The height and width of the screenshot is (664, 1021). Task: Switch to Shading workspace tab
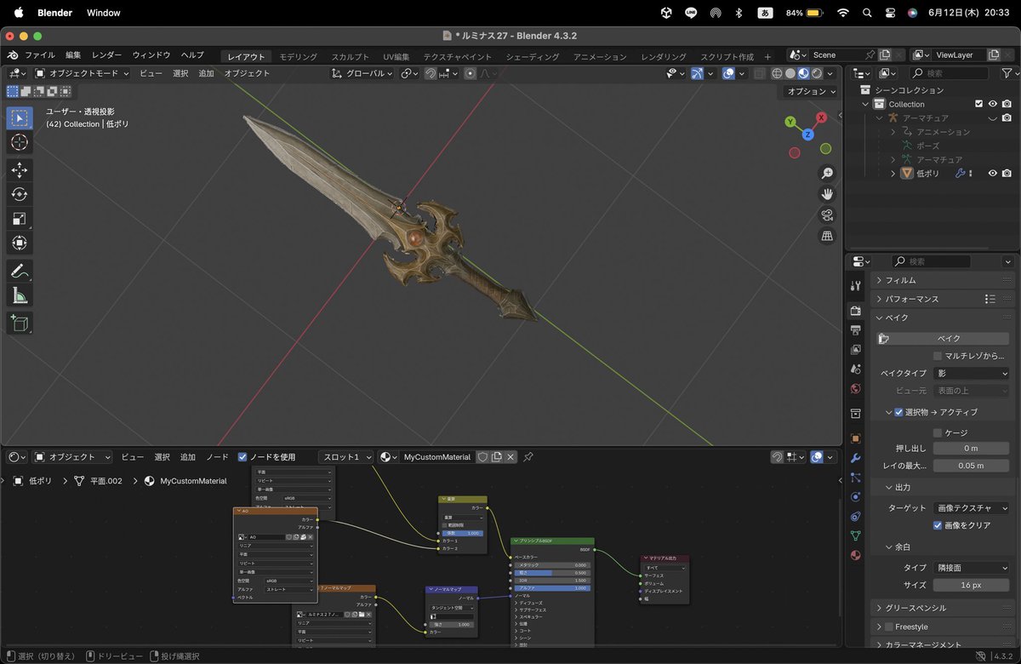pos(533,57)
